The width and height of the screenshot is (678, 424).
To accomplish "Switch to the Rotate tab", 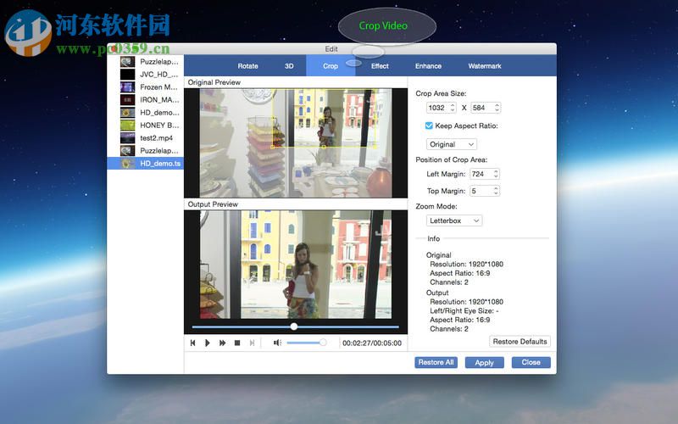I will point(247,66).
